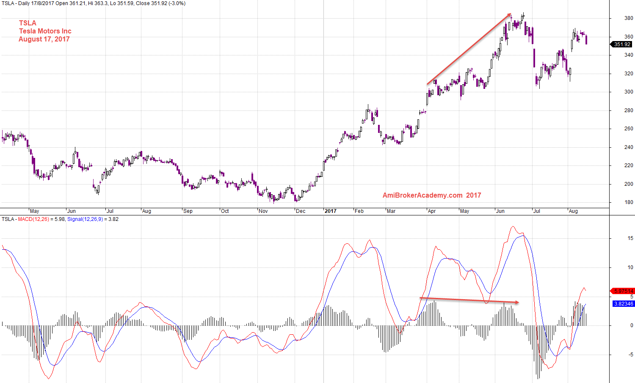The height and width of the screenshot is (383, 635).
Task: Click the 360 price axis label
Action: click(629, 37)
